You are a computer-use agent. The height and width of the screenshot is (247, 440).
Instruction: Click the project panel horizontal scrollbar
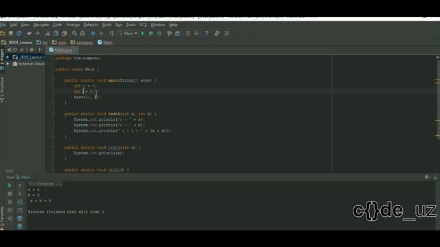click(x=9, y=171)
